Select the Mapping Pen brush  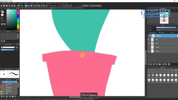coord(9,87)
